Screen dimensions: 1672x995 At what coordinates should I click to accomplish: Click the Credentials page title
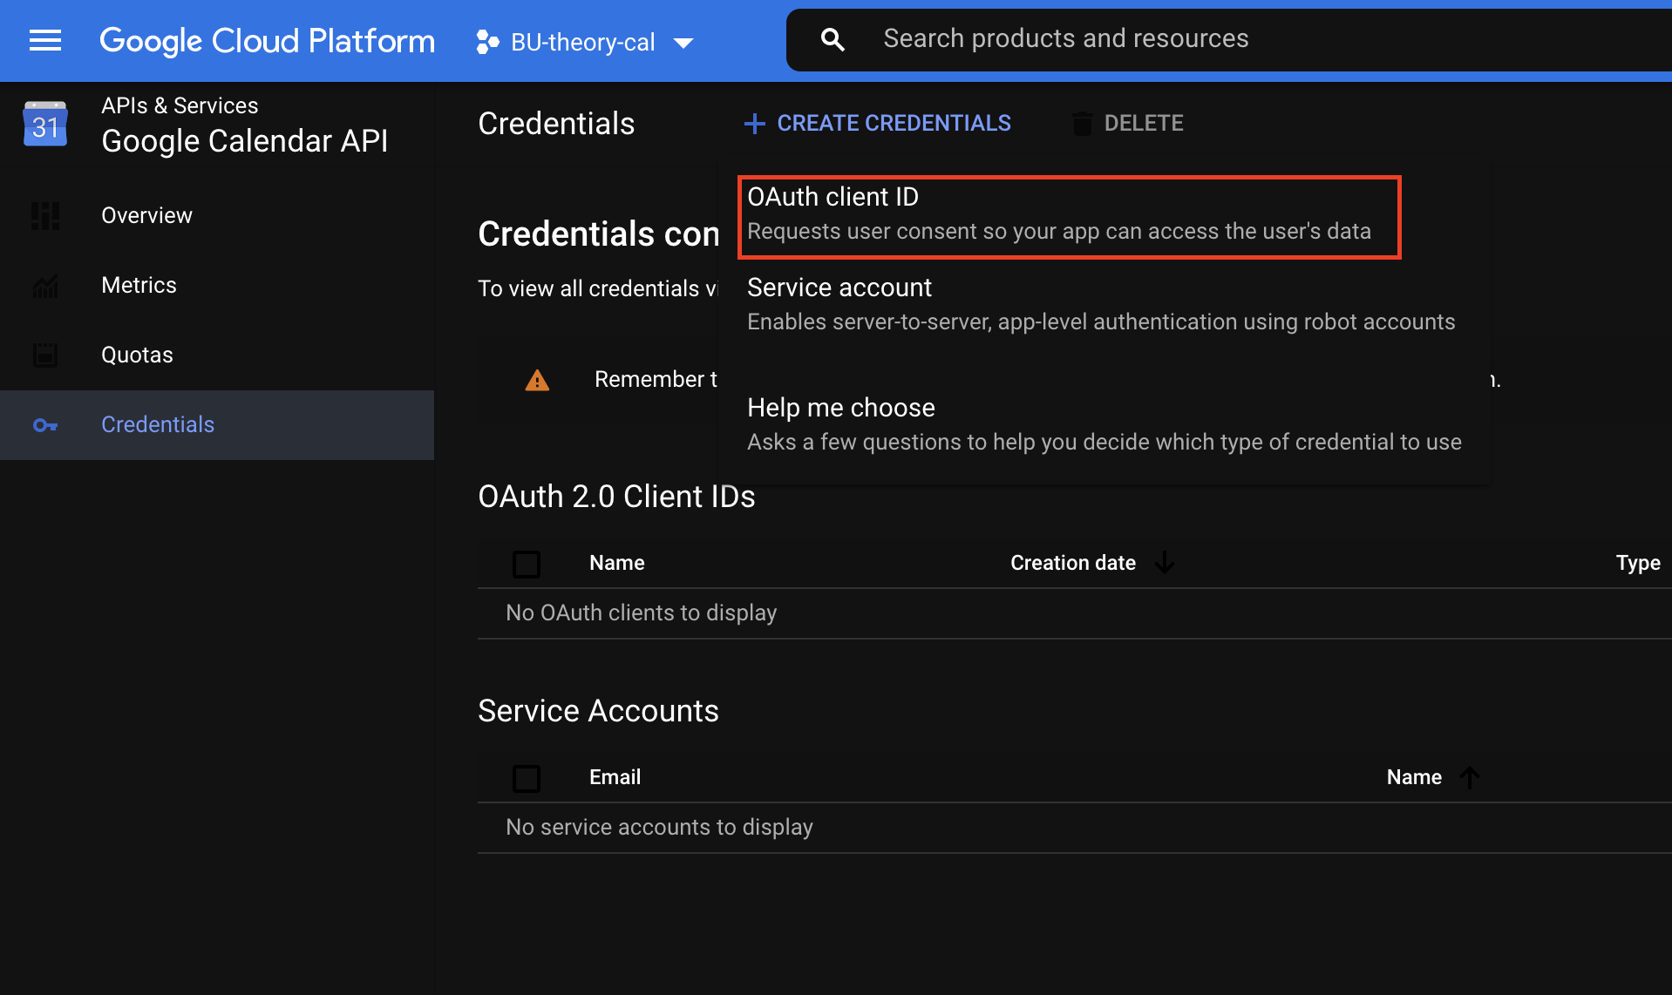click(556, 124)
